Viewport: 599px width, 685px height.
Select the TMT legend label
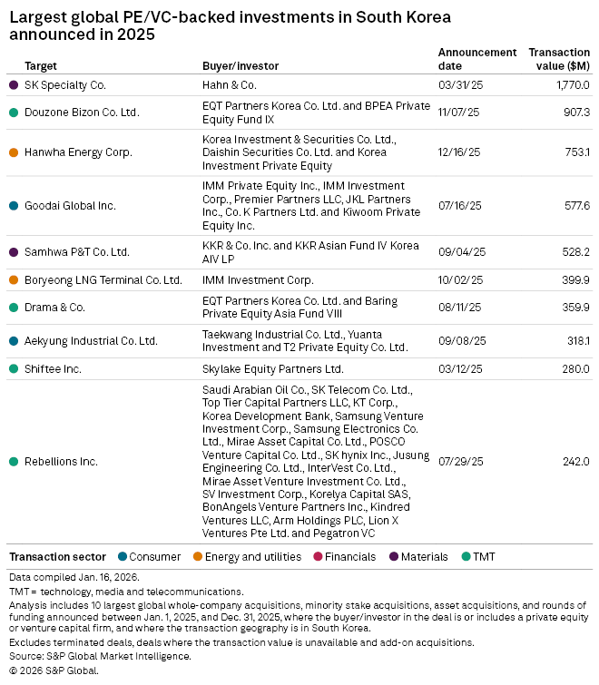[x=484, y=556]
